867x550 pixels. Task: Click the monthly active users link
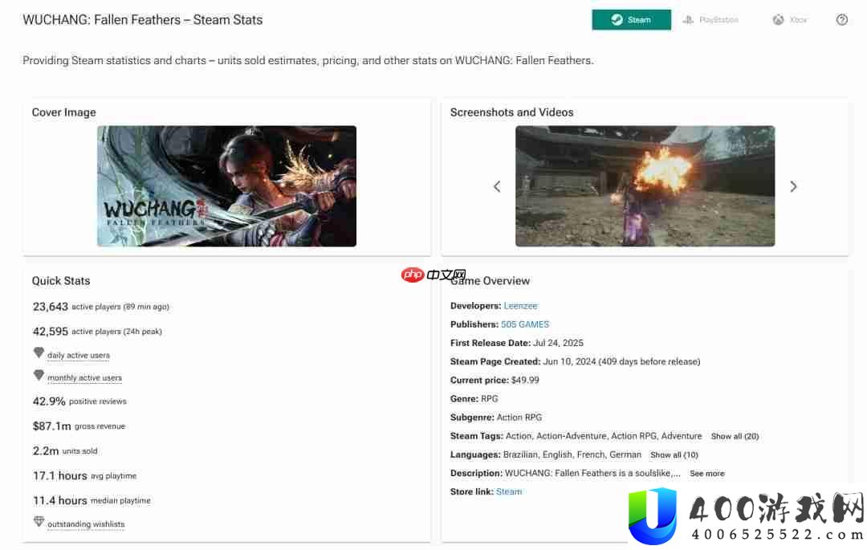pyautogui.click(x=84, y=377)
